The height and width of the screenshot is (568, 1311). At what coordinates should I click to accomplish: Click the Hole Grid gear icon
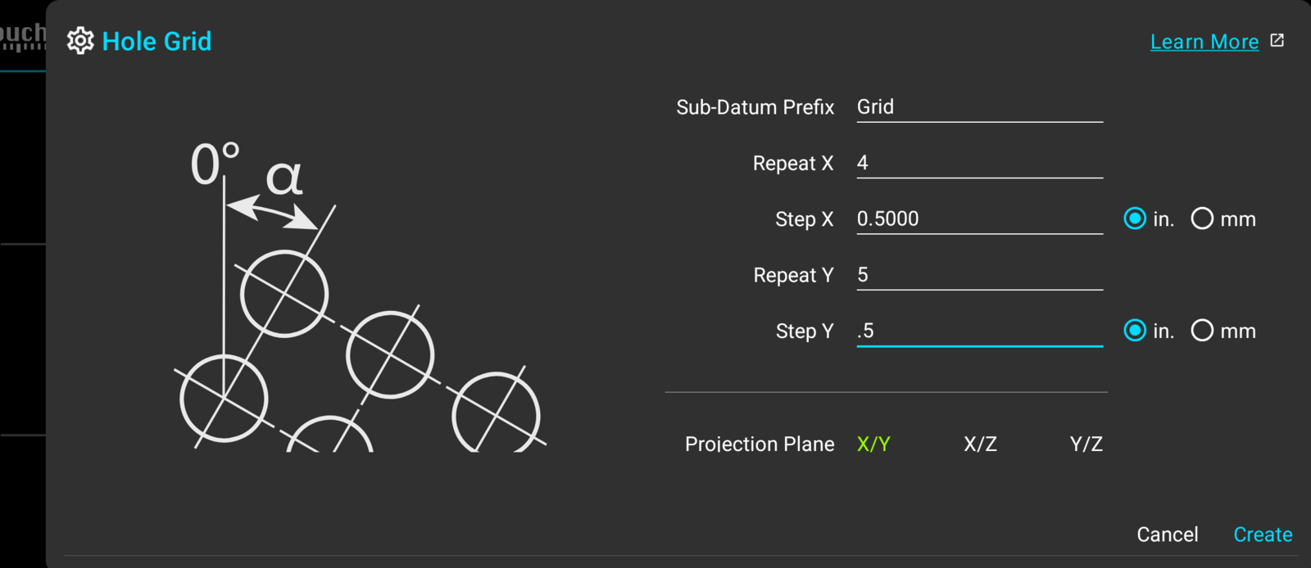[80, 41]
